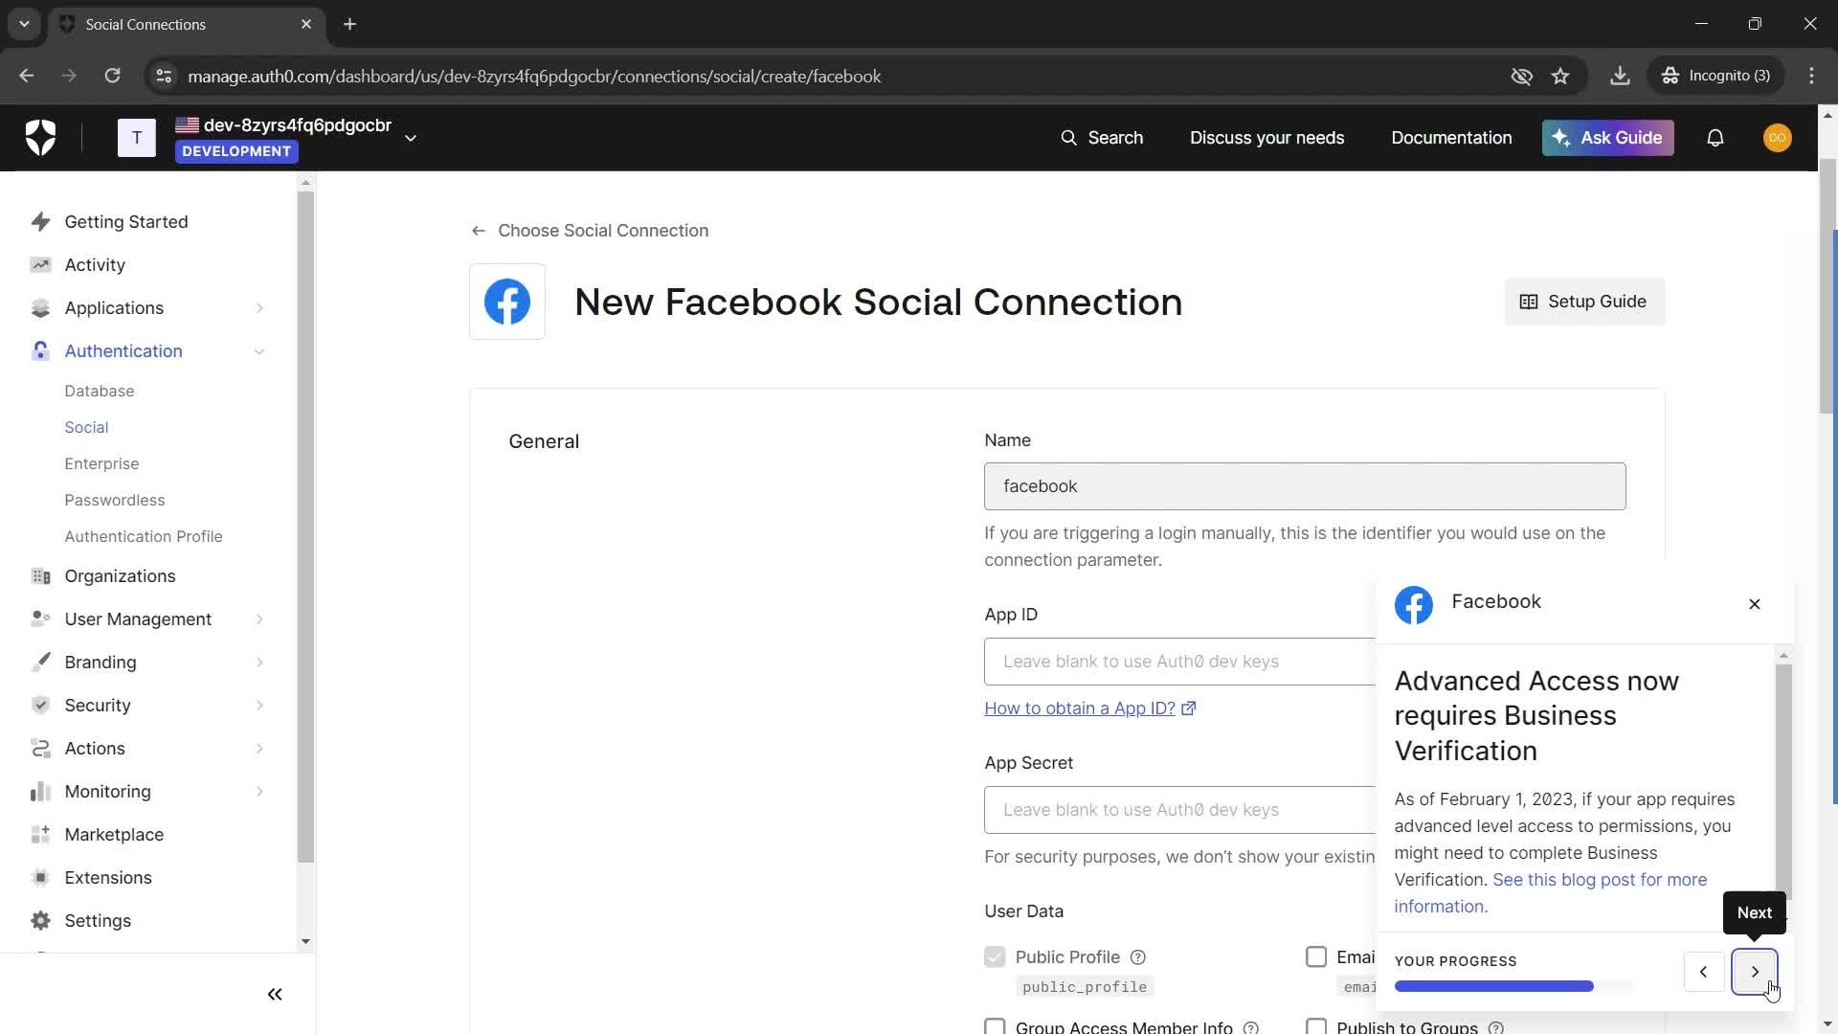Close the Social Connections tab
This screenshot has height=1034, width=1838.
click(306, 24)
